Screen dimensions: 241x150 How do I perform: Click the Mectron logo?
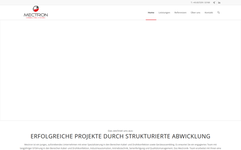point(36,12)
